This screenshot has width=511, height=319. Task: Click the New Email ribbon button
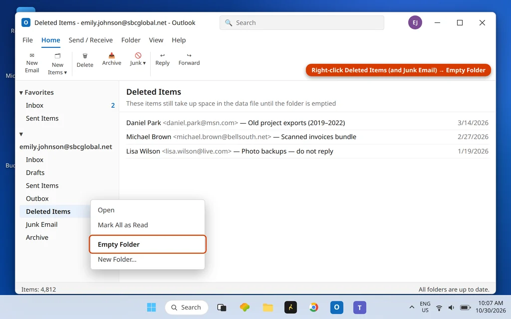32,63
